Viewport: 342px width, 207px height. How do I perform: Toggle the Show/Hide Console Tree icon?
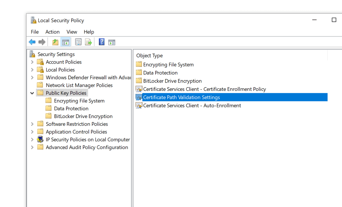click(x=65, y=42)
